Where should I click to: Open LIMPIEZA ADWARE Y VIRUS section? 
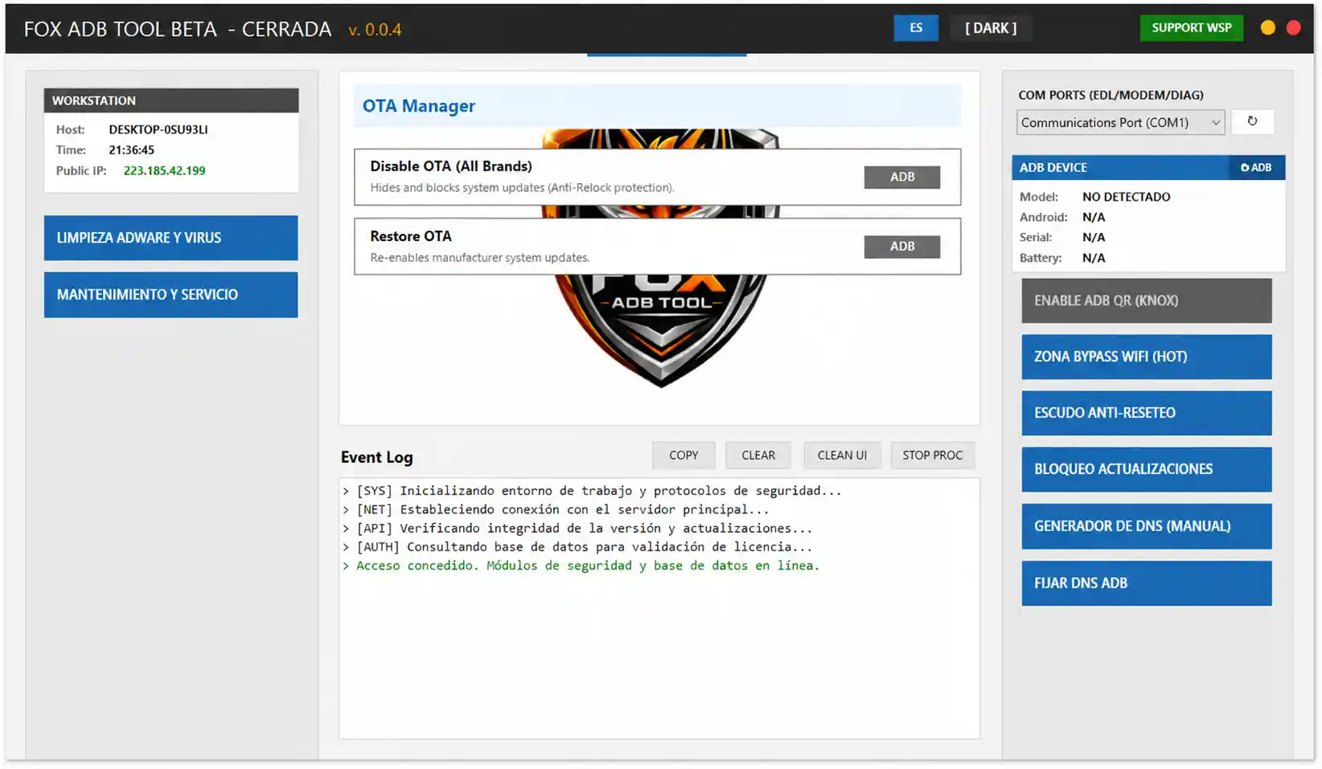point(170,238)
